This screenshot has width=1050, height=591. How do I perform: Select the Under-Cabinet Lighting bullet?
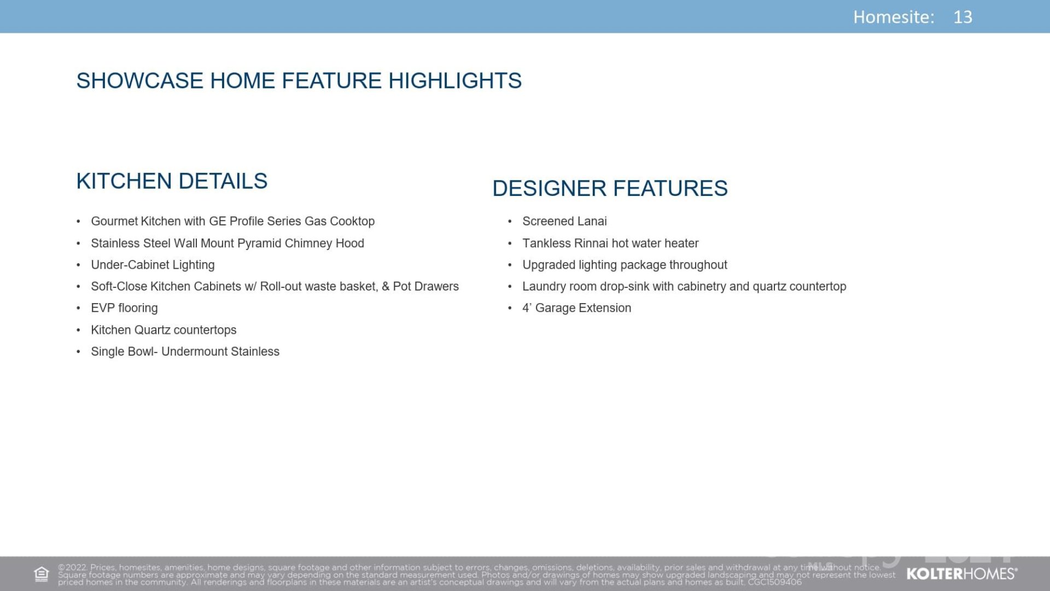tap(153, 265)
